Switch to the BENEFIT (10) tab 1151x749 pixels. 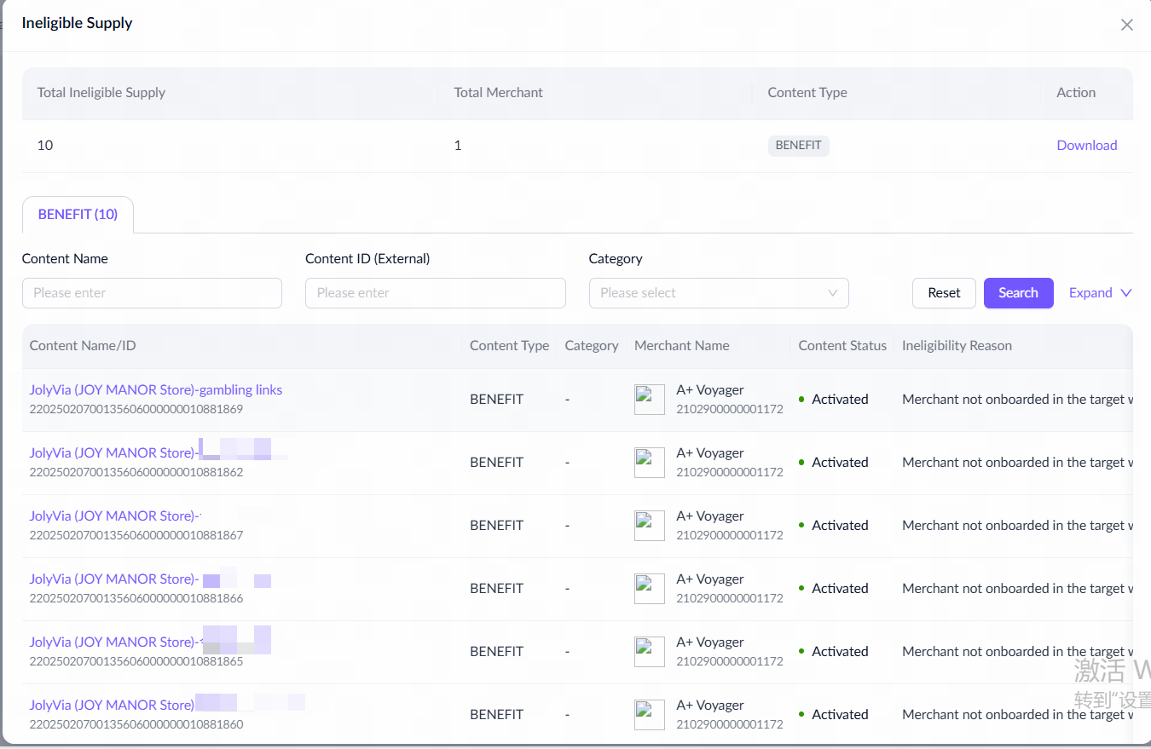pyautogui.click(x=78, y=215)
